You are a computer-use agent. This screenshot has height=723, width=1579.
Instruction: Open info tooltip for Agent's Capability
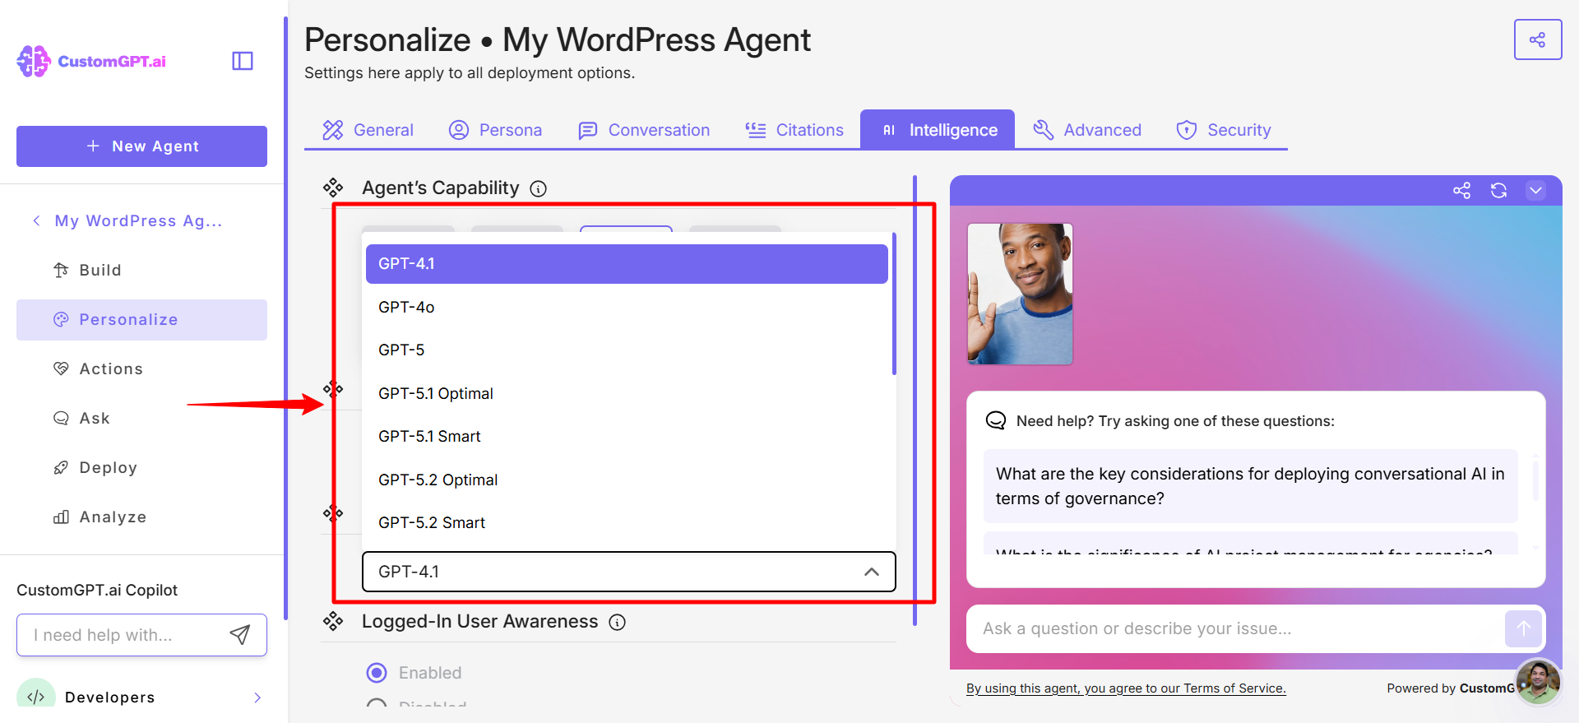(539, 188)
